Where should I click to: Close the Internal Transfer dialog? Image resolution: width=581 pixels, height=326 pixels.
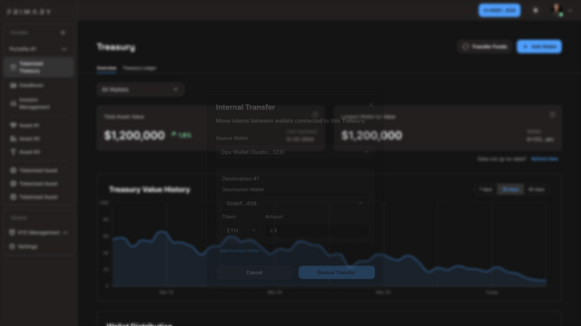371,105
